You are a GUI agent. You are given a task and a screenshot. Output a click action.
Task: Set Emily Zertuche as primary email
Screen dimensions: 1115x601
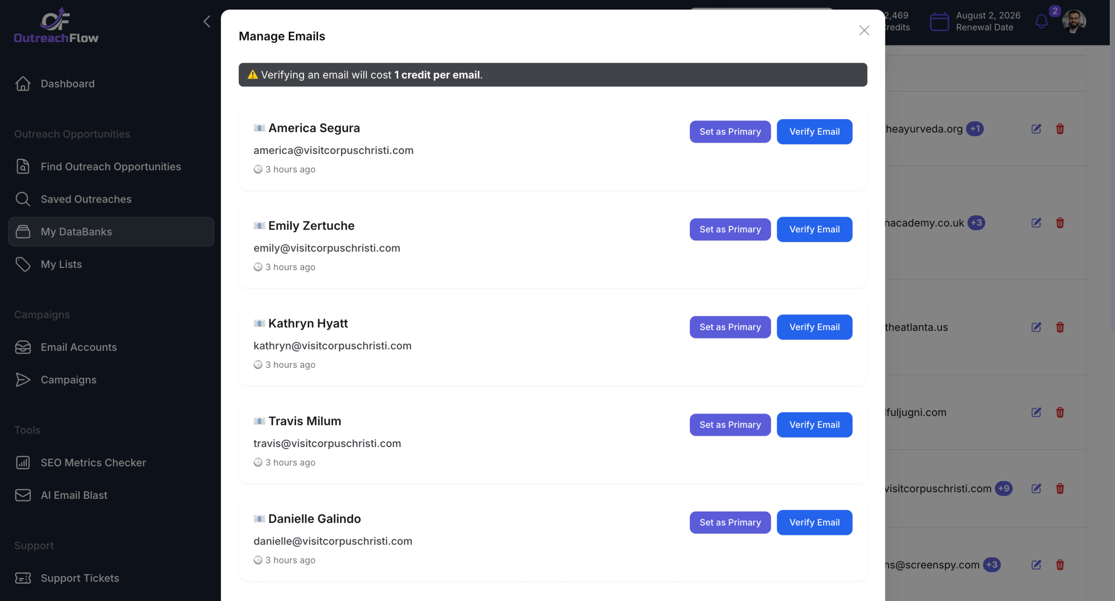click(730, 230)
